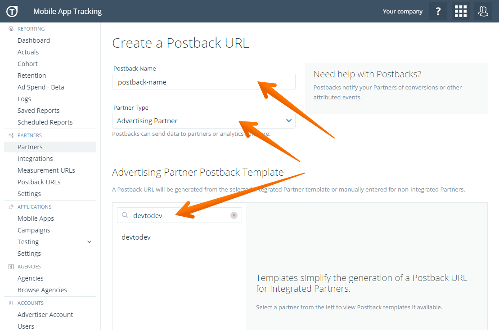Screen dimensions: 499x330
Task: Open the apps grid icon
Action: point(460,11)
